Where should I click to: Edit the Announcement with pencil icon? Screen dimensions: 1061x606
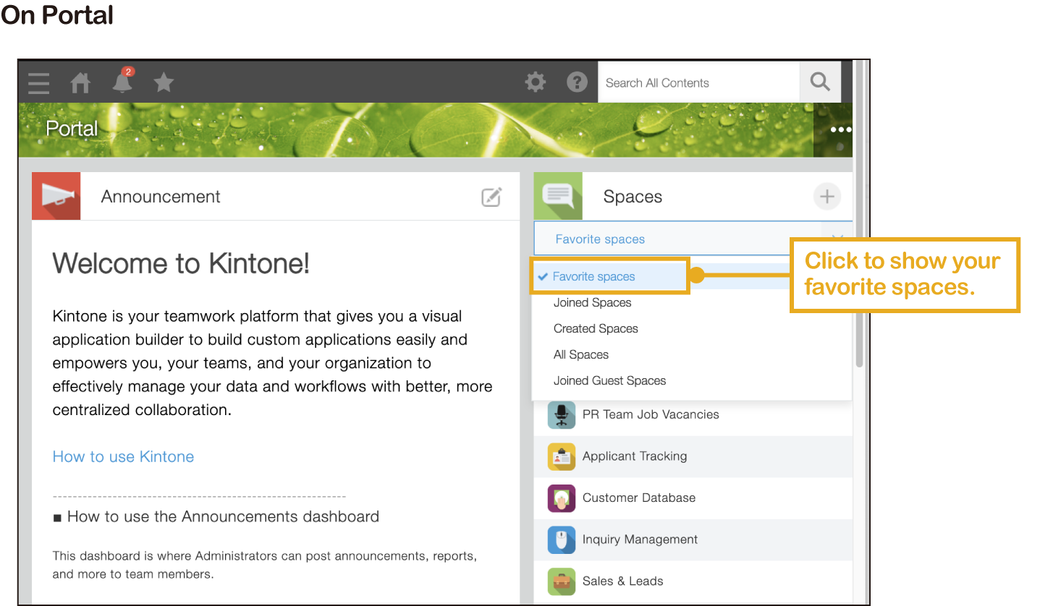pos(491,197)
